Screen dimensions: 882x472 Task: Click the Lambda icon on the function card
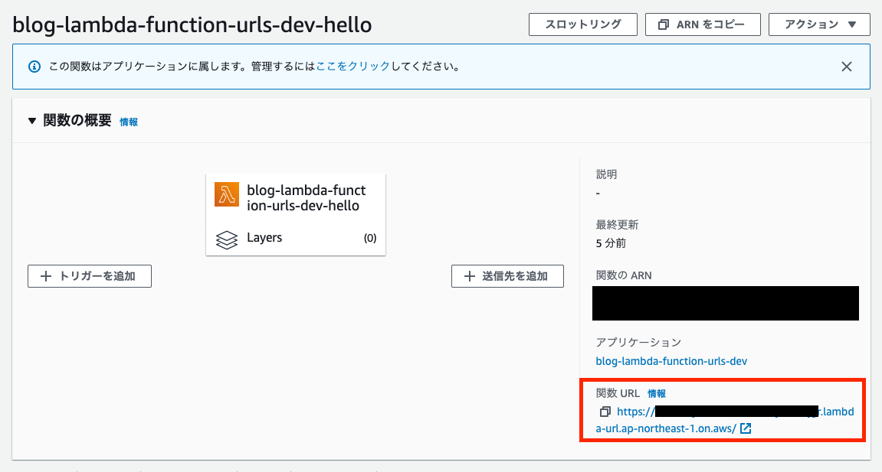point(225,194)
